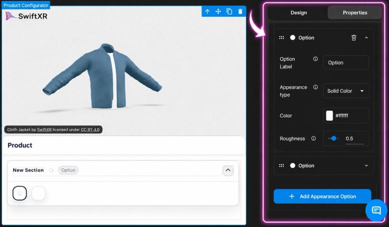Click info icon beside Option Label
The width and height of the screenshot is (389, 227).
pos(315,59)
